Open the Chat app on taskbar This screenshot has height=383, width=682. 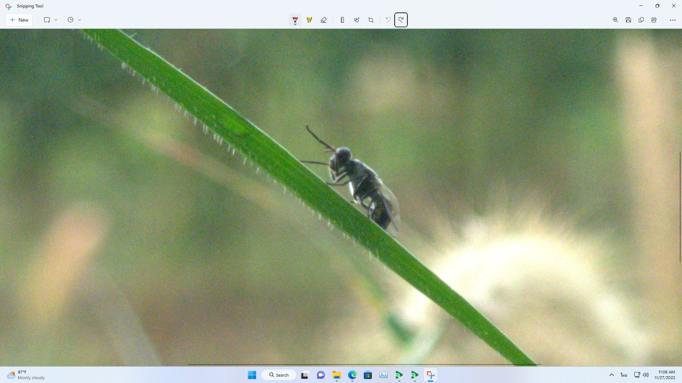(321, 375)
